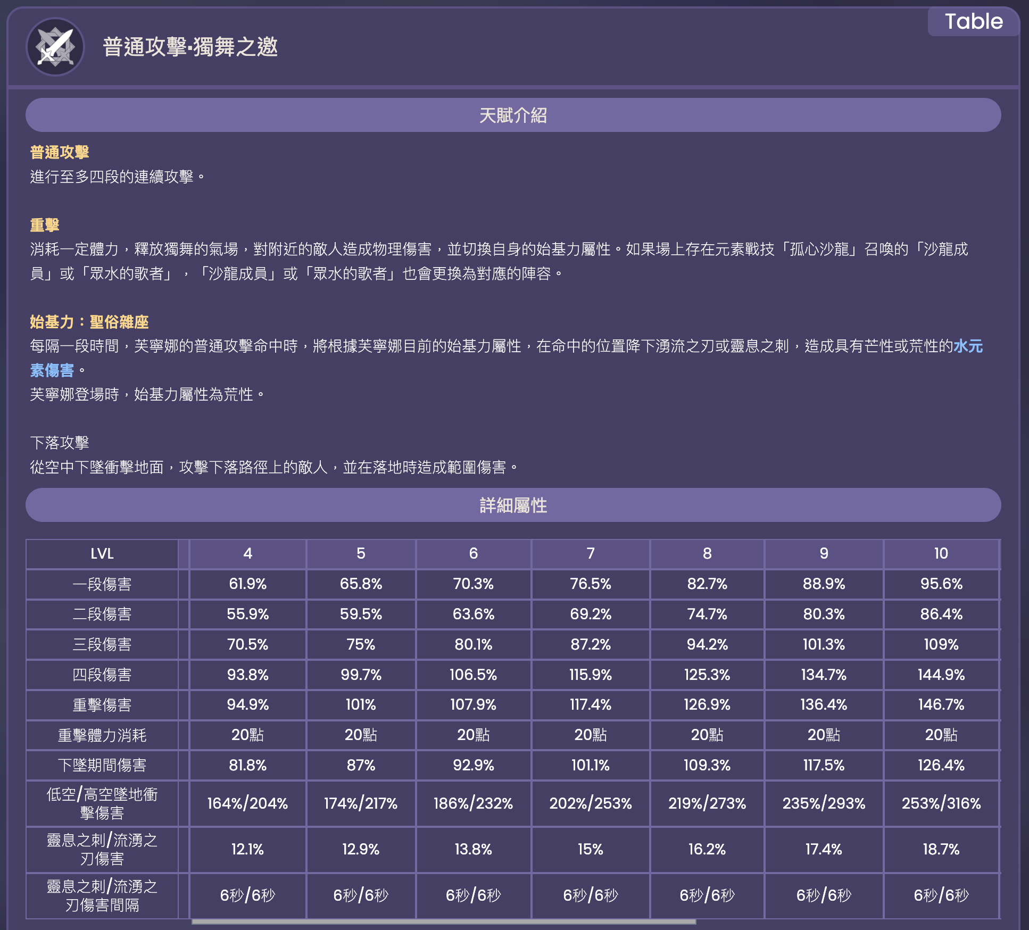Click the 18.7% cell
This screenshot has width=1029, height=930.
click(941, 850)
